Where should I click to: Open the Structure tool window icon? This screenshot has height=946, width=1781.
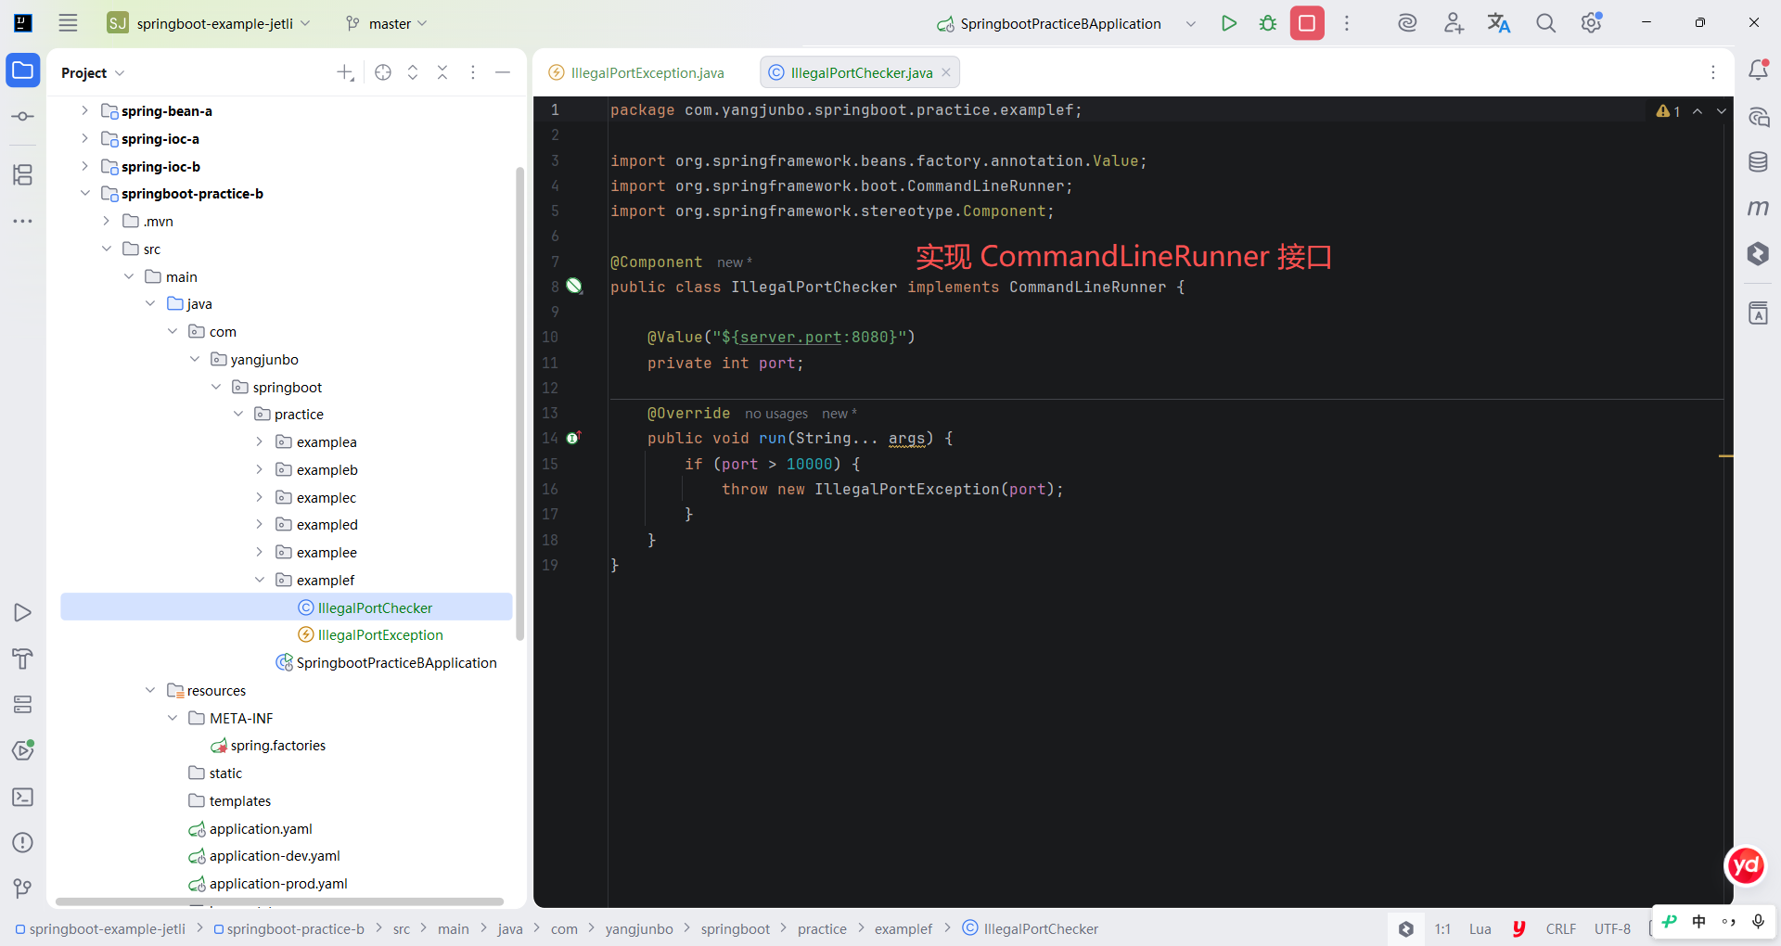[x=23, y=174]
